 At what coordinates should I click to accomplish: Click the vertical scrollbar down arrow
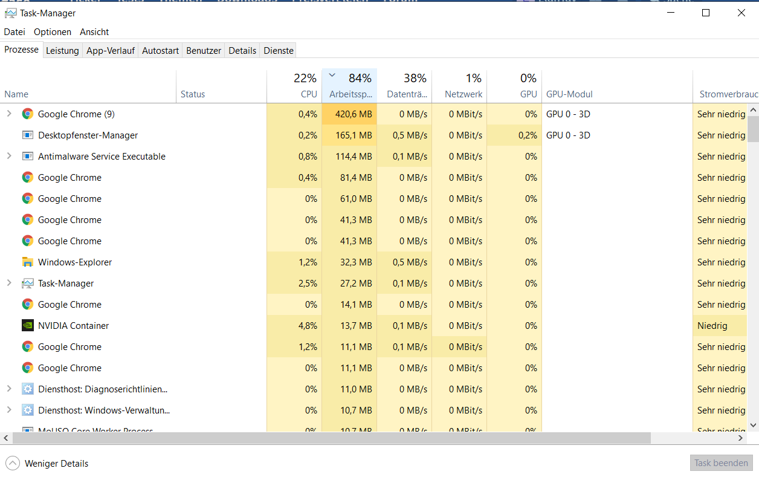click(x=753, y=425)
